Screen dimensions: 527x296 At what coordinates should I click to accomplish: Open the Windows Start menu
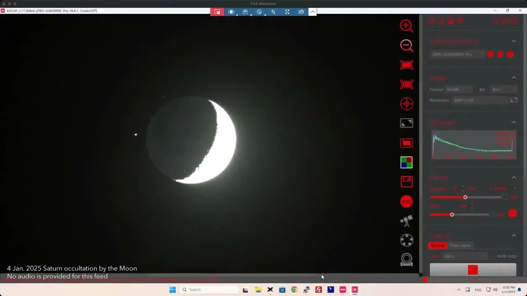173,289
